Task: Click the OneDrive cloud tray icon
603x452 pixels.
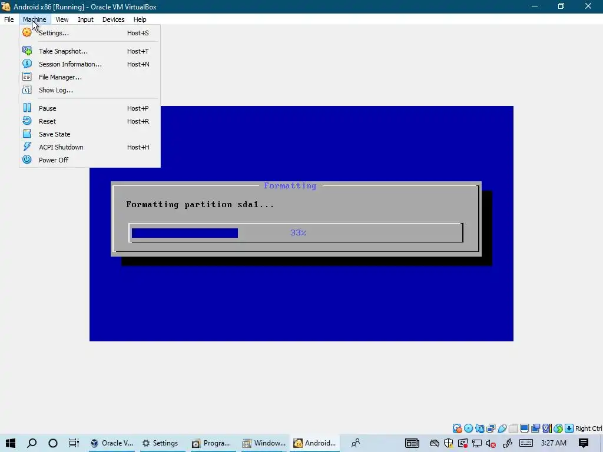Action: 434,443
